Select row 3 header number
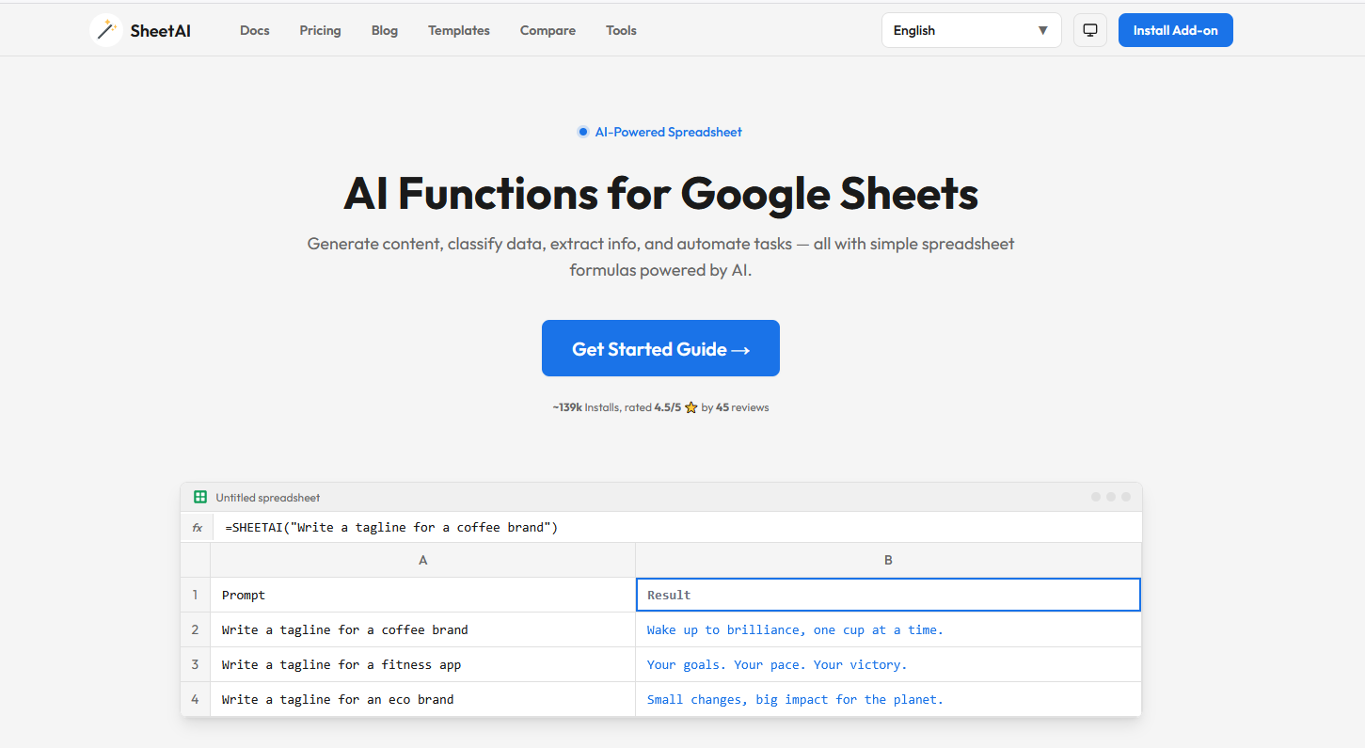1365x748 pixels. tap(196, 664)
